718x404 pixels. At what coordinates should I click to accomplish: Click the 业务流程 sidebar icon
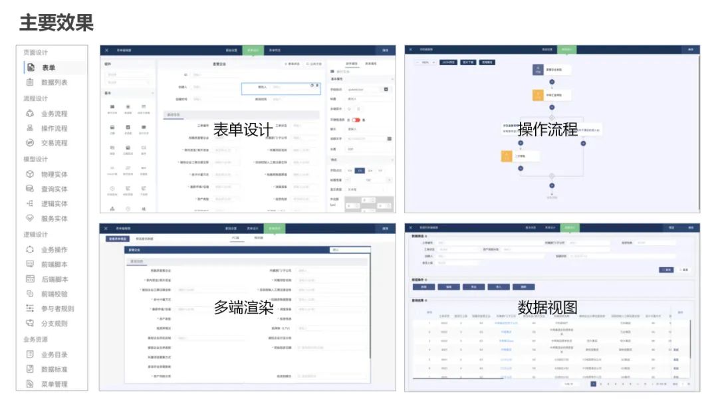pos(47,113)
